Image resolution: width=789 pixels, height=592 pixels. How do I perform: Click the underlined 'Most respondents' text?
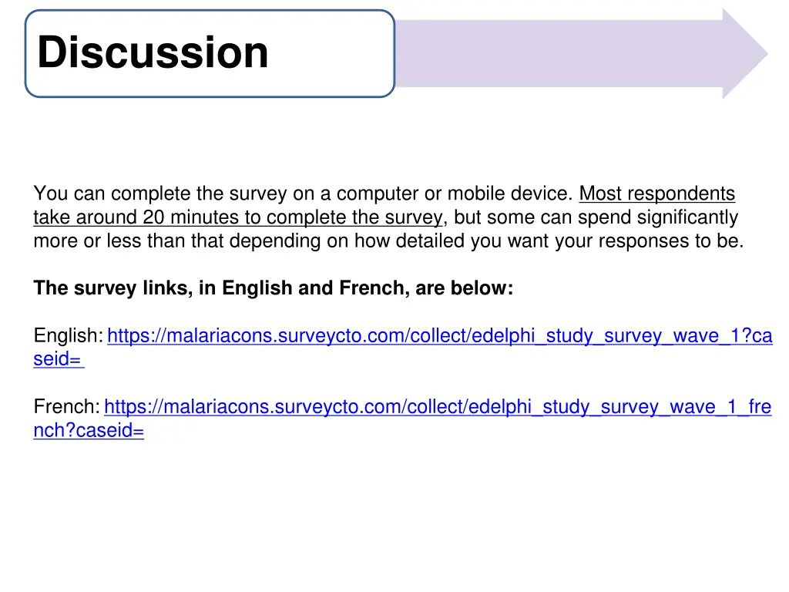click(657, 193)
